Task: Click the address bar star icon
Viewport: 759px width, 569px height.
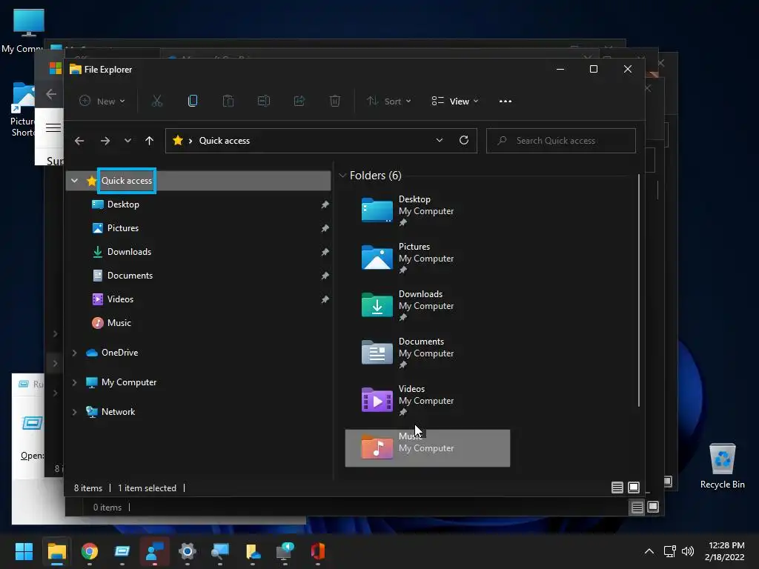Action: point(178,140)
